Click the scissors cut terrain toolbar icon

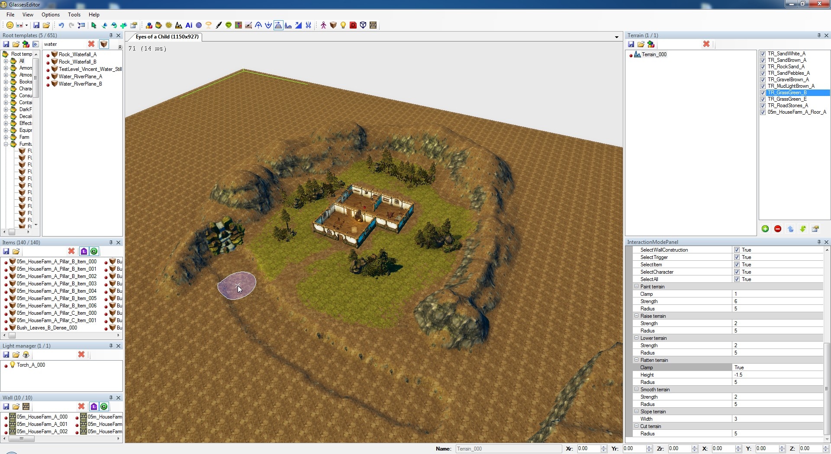(308, 26)
